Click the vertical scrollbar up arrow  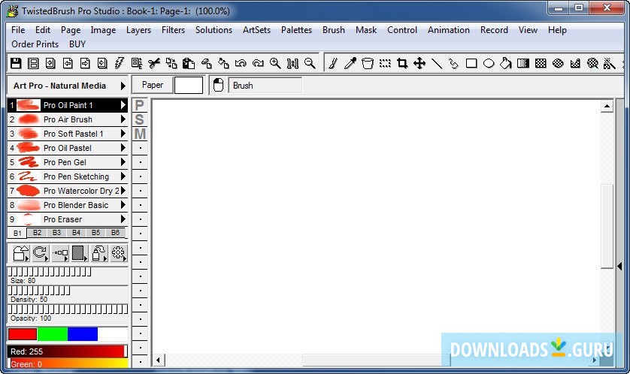tap(607, 107)
